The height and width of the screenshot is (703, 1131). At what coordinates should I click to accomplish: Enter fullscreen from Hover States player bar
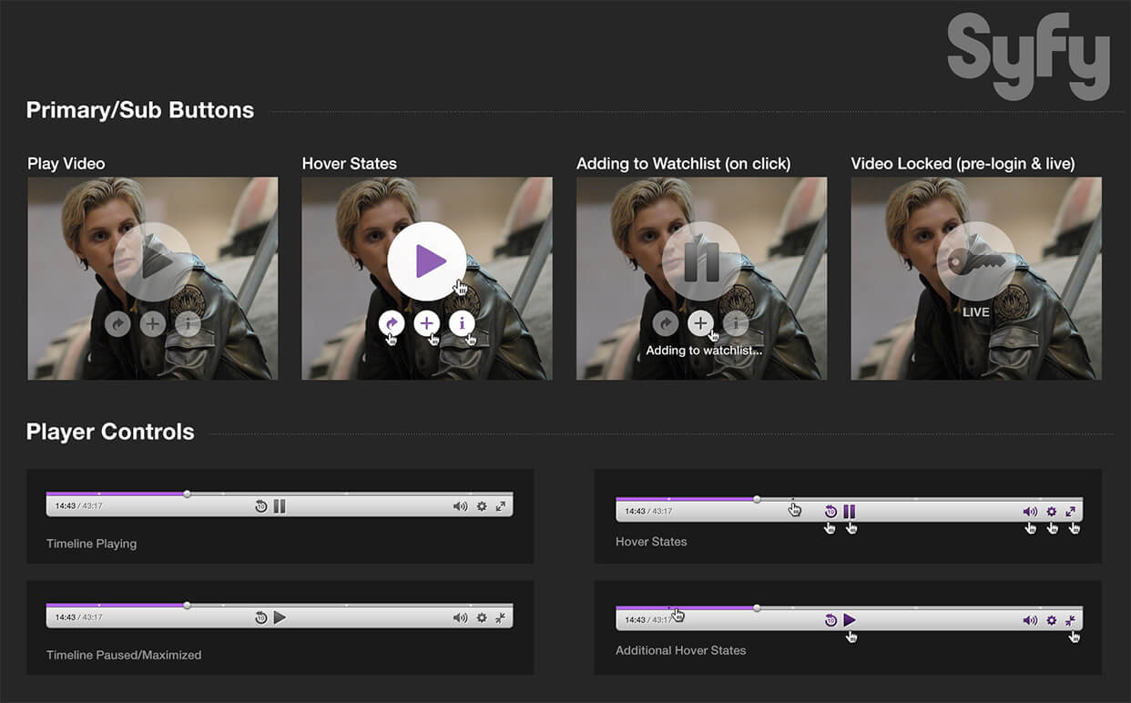1073,511
